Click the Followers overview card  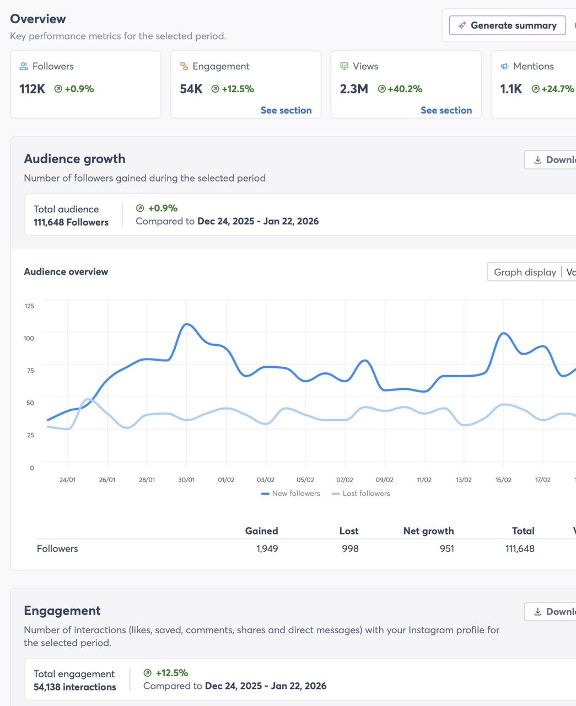click(x=85, y=84)
